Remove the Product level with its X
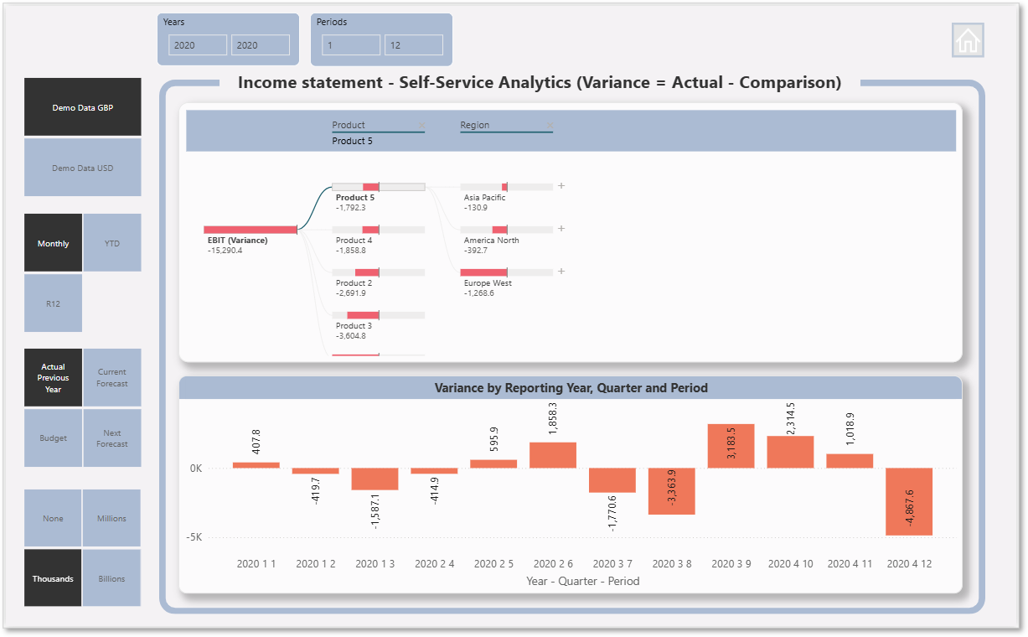Viewport: 1028px width, 637px height. click(421, 126)
